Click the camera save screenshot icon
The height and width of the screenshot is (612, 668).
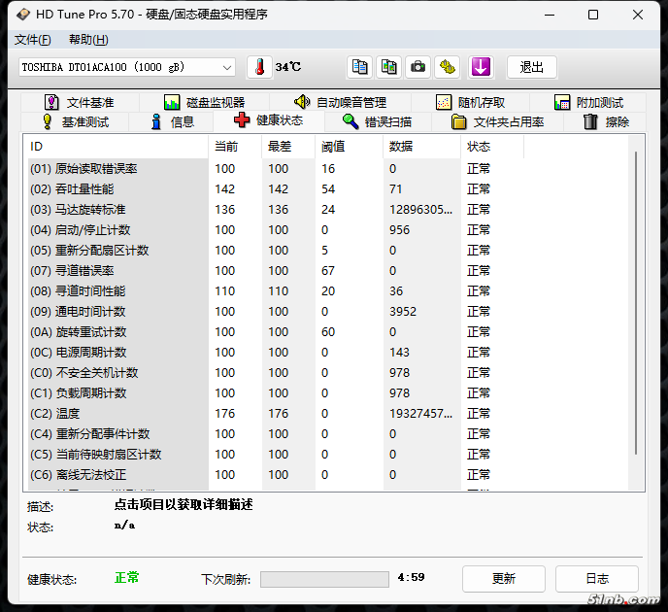417,67
